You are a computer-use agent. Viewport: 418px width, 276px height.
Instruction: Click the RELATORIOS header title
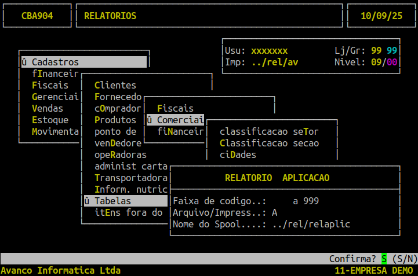click(x=110, y=16)
